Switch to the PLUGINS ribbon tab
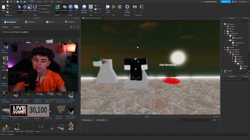The width and height of the screenshot is (250, 140). pos(59,2)
